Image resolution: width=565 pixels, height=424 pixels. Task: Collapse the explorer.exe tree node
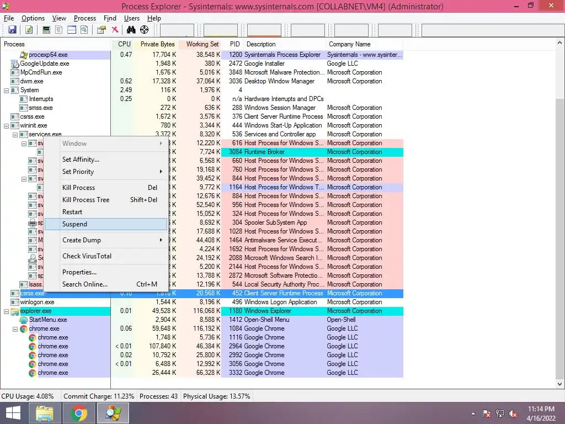(6, 311)
